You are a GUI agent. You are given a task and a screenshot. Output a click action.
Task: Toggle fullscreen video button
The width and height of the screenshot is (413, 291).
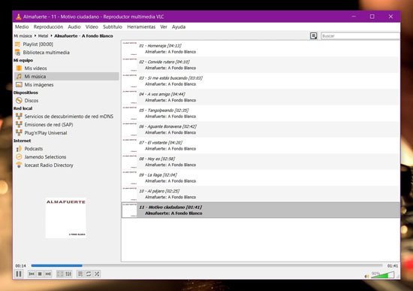tap(60, 274)
